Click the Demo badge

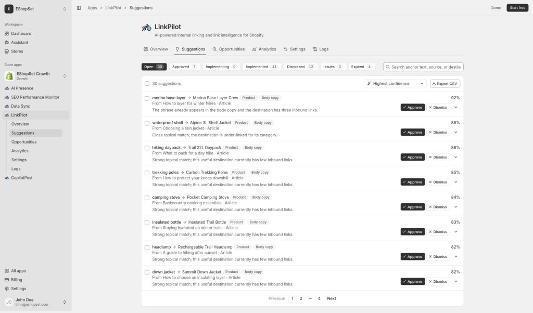496,8
